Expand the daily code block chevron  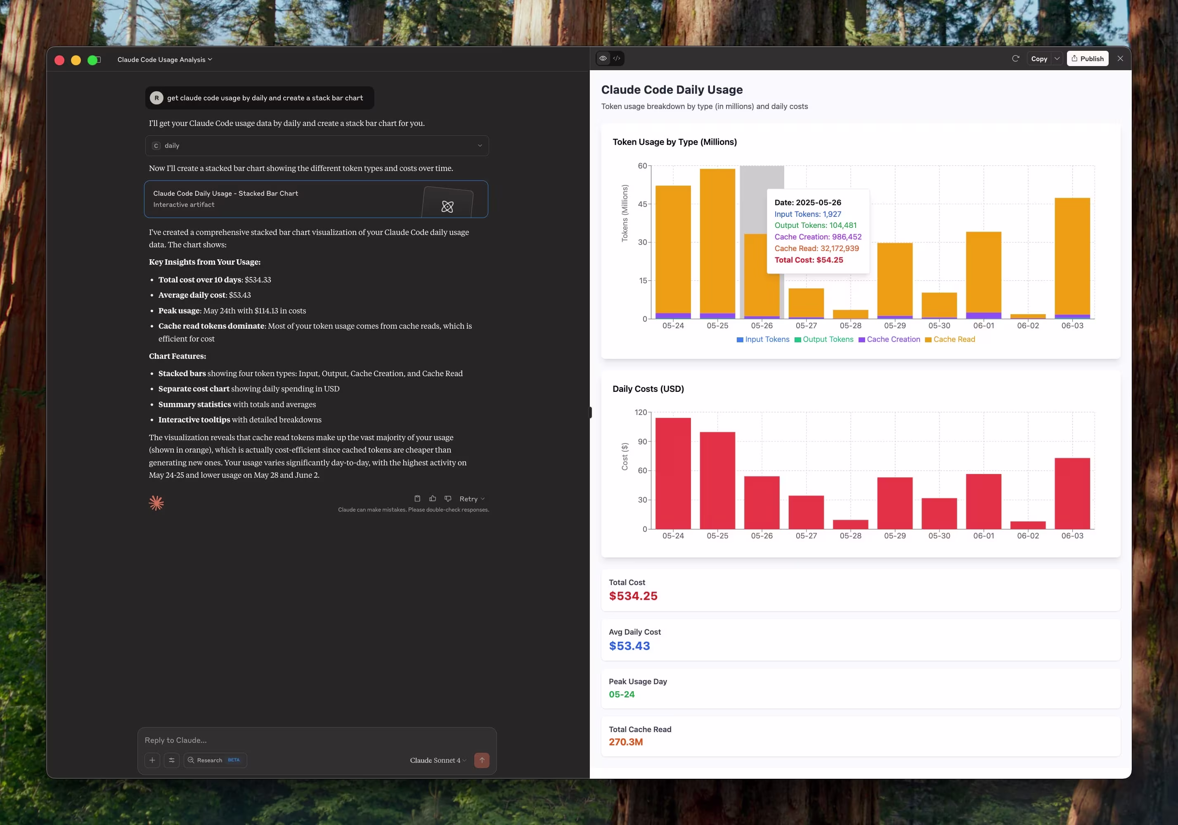click(480, 146)
